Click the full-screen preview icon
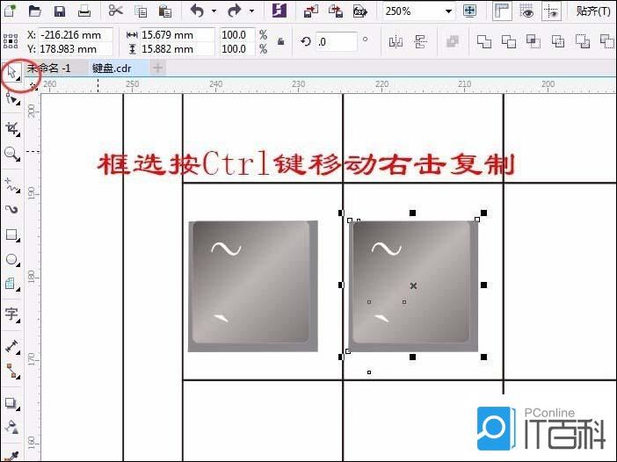617x462 pixels. click(x=470, y=11)
